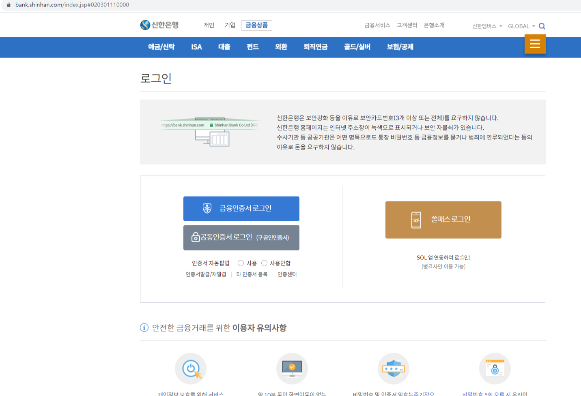The width and height of the screenshot is (581, 396).
Task: Click the Shinhan Bank logo
Action: click(159, 25)
